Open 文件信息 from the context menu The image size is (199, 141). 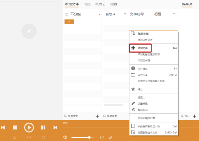coord(143,69)
